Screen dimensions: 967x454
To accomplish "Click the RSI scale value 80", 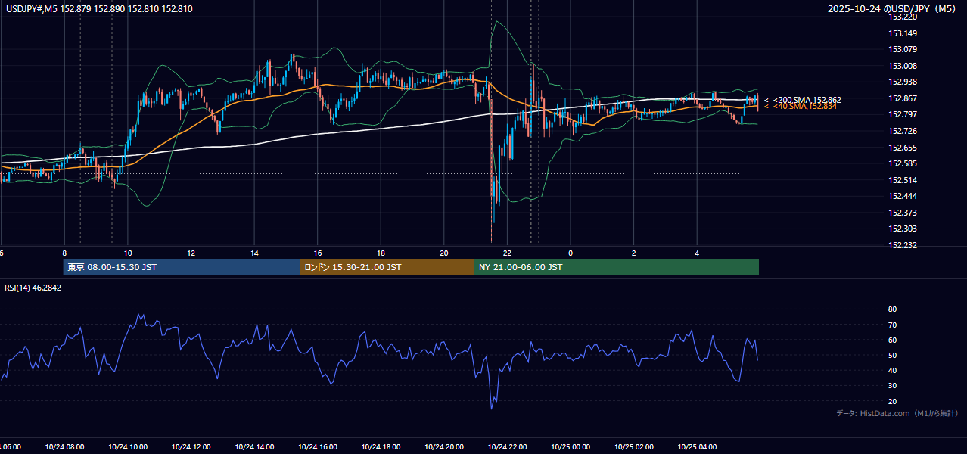I will [x=892, y=309].
